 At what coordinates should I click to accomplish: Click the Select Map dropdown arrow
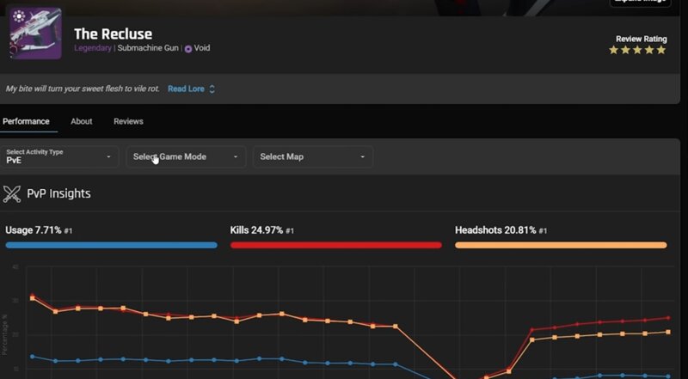tap(362, 156)
